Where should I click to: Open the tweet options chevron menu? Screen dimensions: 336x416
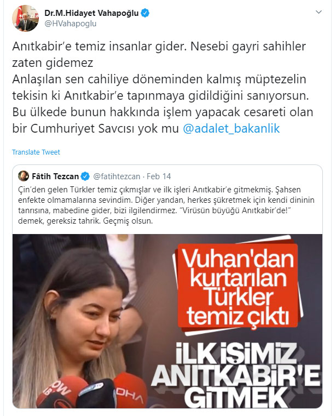[x=318, y=12]
